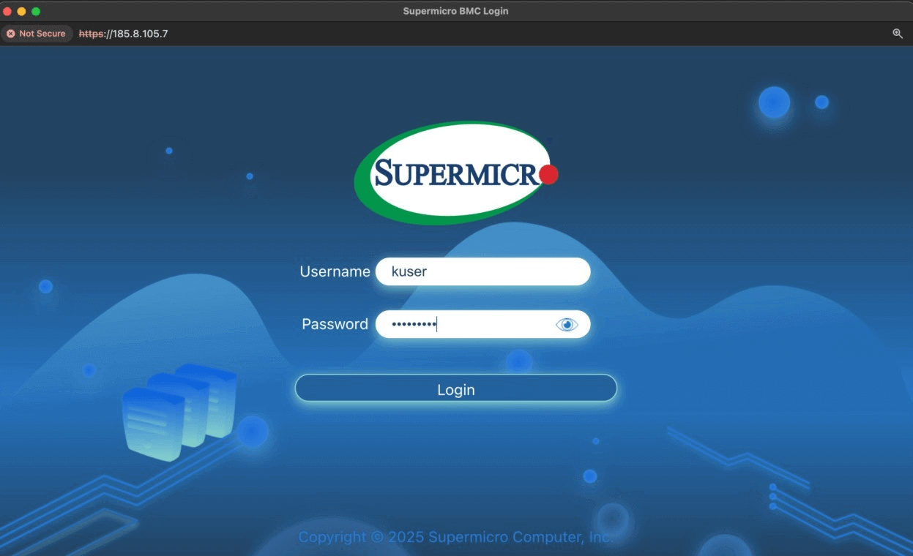Click the large glowing circle at top right
Screen dimensions: 913x556
[774, 102]
